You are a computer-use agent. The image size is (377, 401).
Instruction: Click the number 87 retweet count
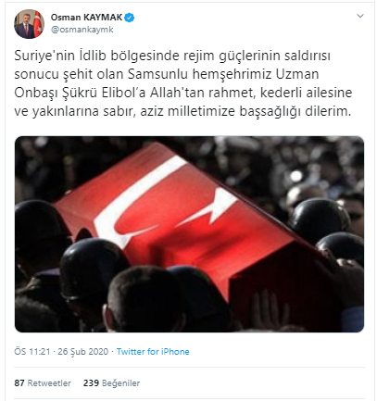[x=19, y=383]
